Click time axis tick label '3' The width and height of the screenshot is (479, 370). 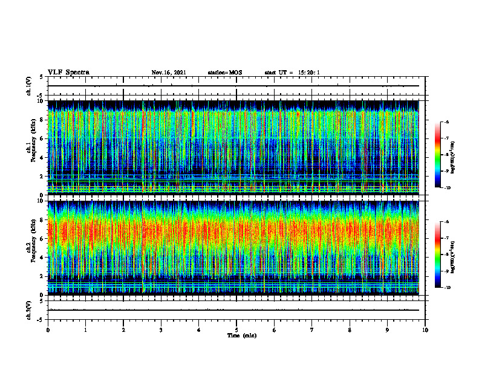point(161,330)
